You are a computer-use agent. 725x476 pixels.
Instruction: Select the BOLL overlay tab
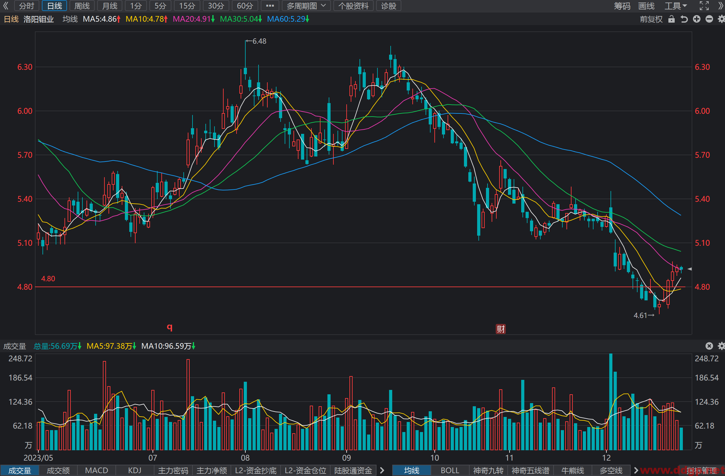point(450,470)
